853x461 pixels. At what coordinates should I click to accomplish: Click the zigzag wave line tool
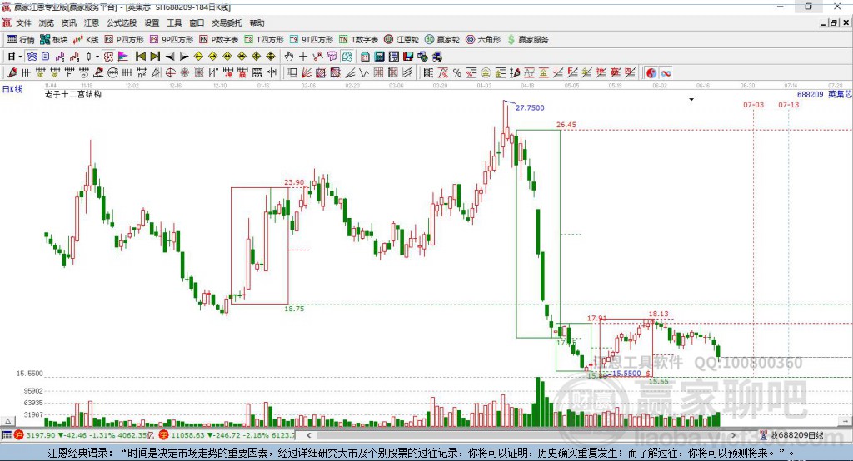(x=364, y=72)
